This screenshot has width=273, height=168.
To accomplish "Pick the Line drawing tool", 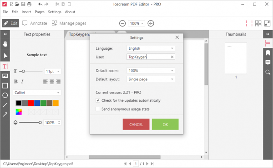I will pyautogui.click(x=5, y=105).
